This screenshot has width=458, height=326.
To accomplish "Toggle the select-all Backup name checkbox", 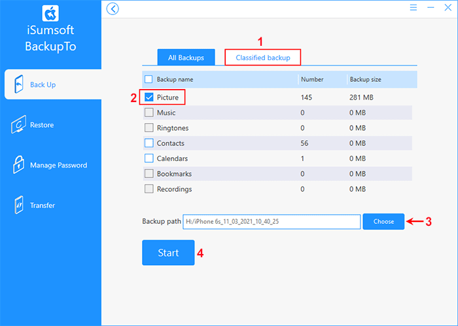I will coord(149,79).
